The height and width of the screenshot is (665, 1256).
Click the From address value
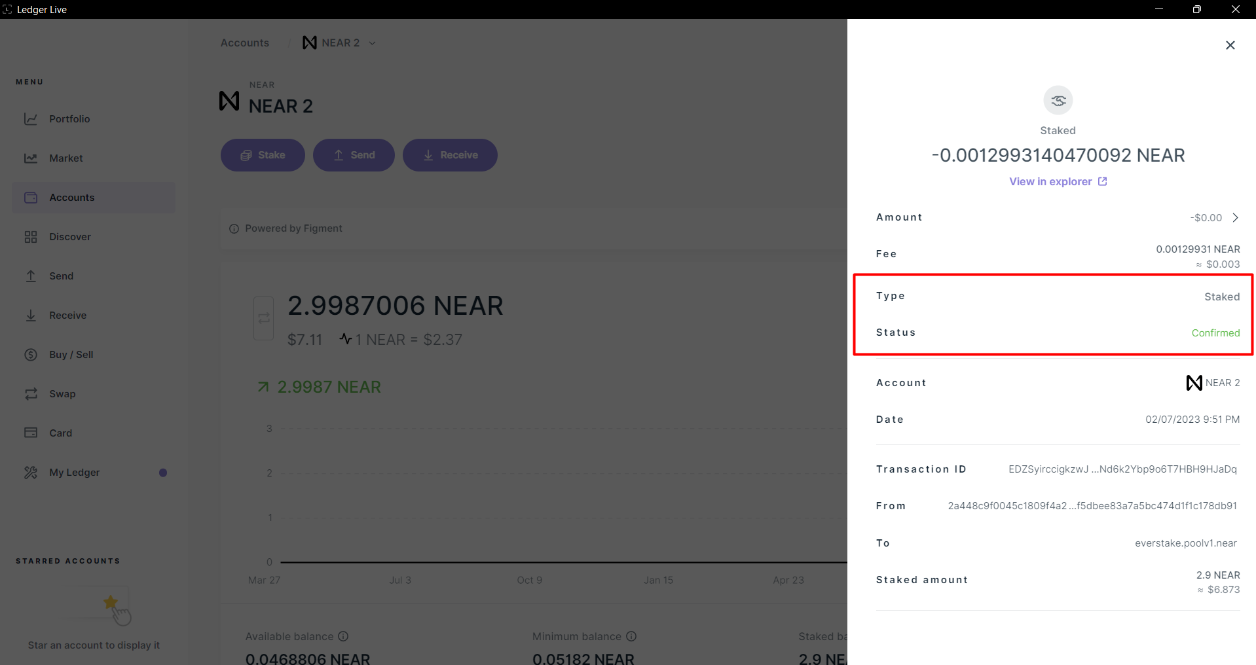[1092, 506]
